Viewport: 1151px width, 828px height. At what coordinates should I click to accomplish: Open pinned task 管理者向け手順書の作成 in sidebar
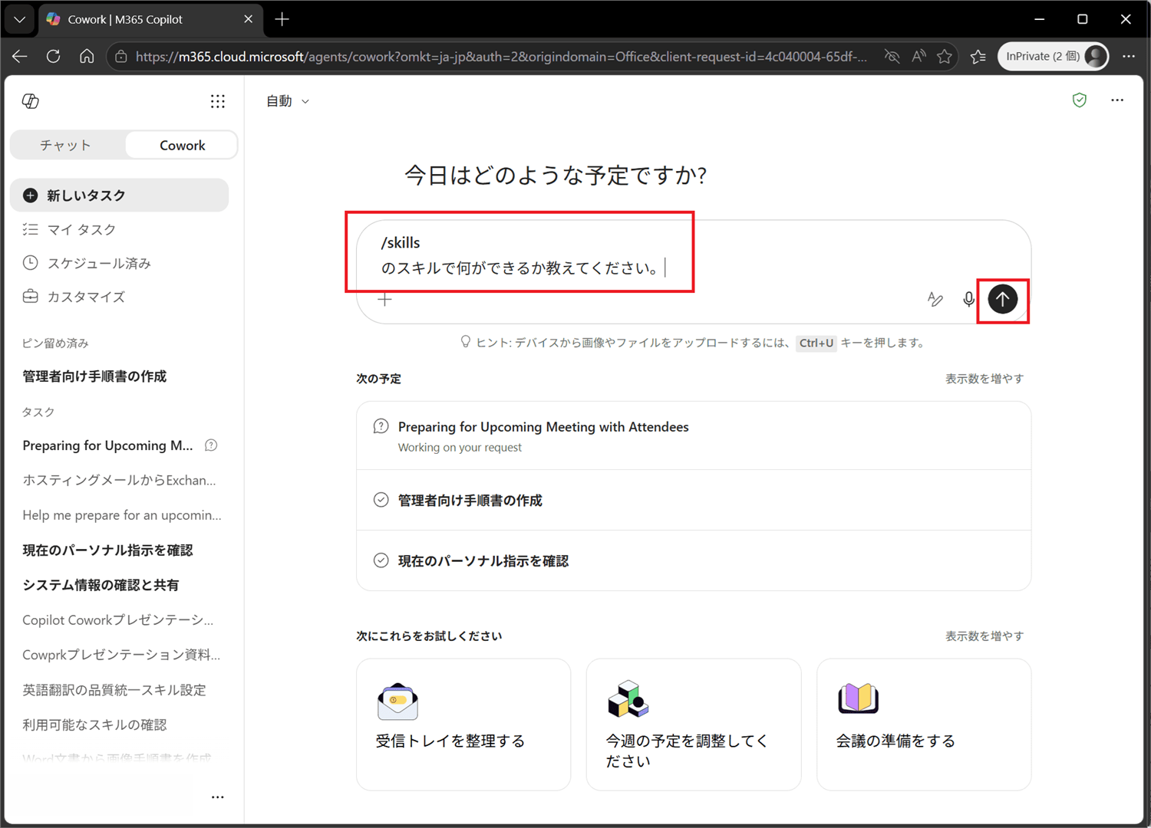pos(94,376)
